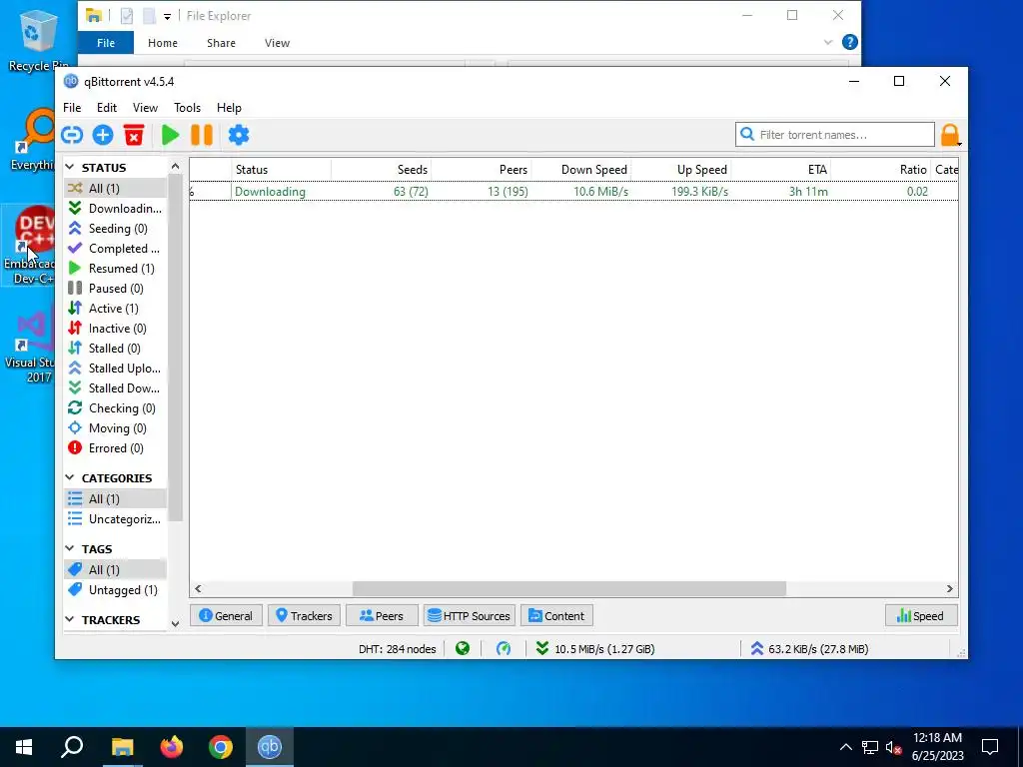This screenshot has height=767, width=1023.
Task: Click the orange lock qBittorrent icon
Action: (950, 135)
